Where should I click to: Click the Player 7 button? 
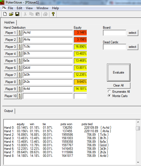coord(11,75)
